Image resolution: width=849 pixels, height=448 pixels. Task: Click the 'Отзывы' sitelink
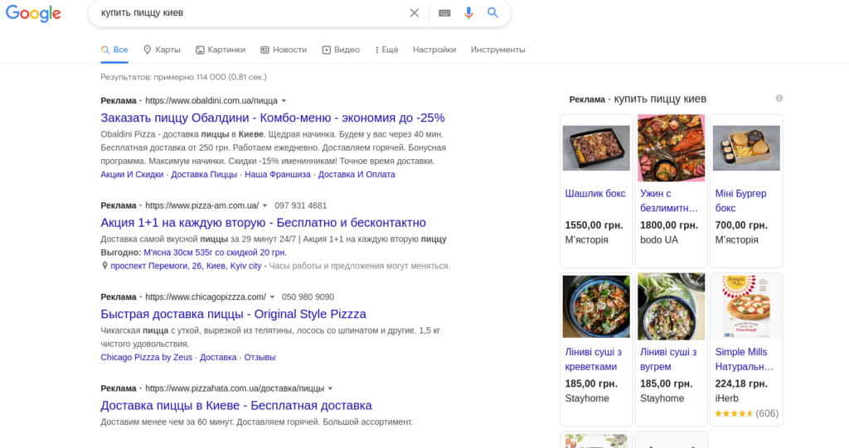[x=260, y=357]
